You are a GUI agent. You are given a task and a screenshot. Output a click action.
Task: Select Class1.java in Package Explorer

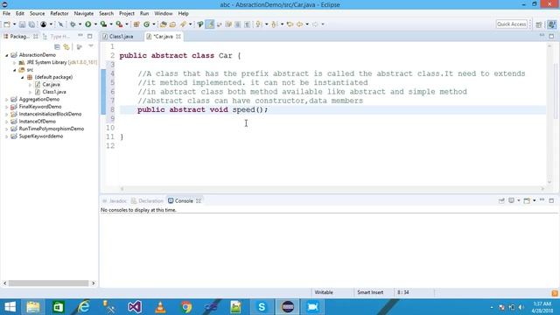point(54,92)
